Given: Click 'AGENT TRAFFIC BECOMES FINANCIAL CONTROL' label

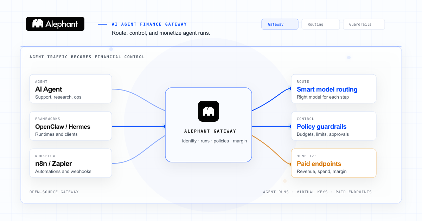Looking at the screenshot, I should [x=87, y=57].
